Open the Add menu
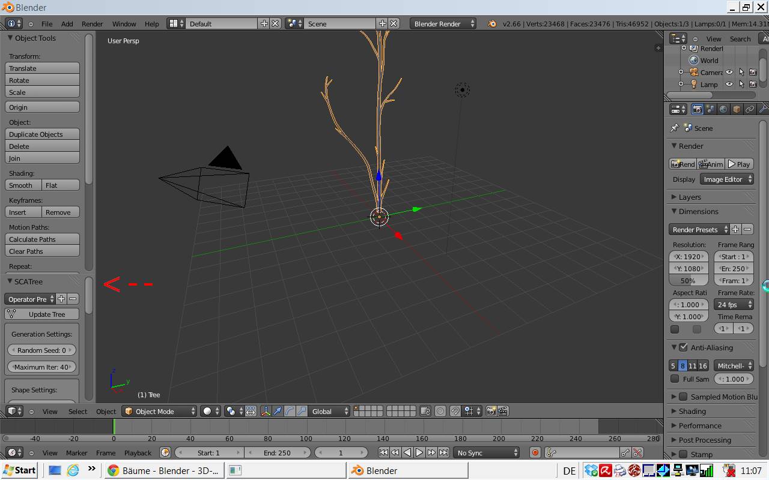 67,23
